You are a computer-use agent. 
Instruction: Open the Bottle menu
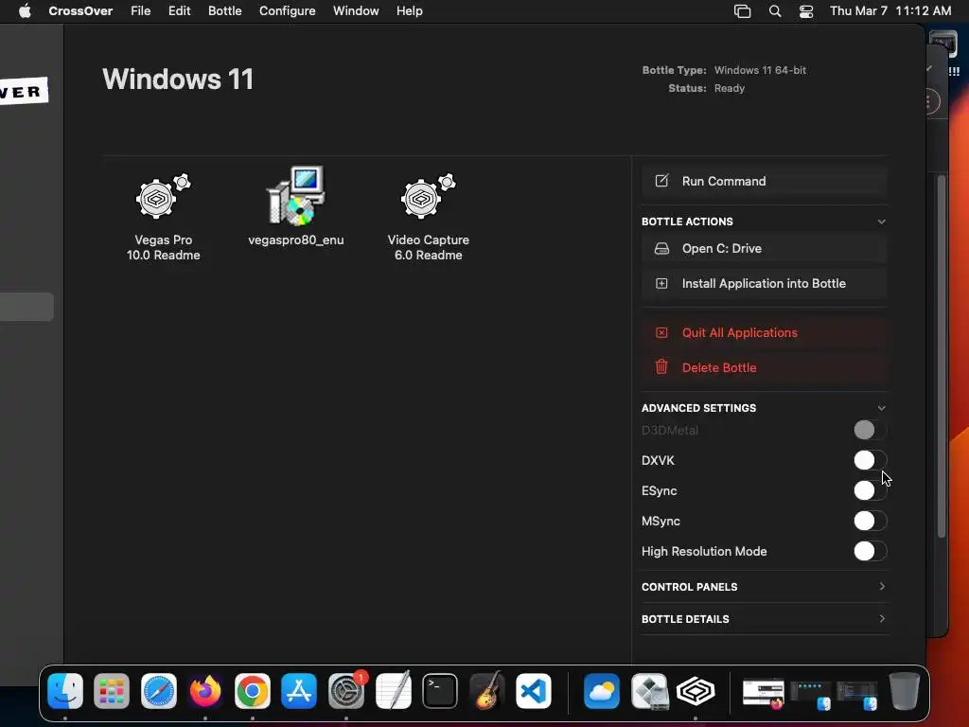coord(225,11)
